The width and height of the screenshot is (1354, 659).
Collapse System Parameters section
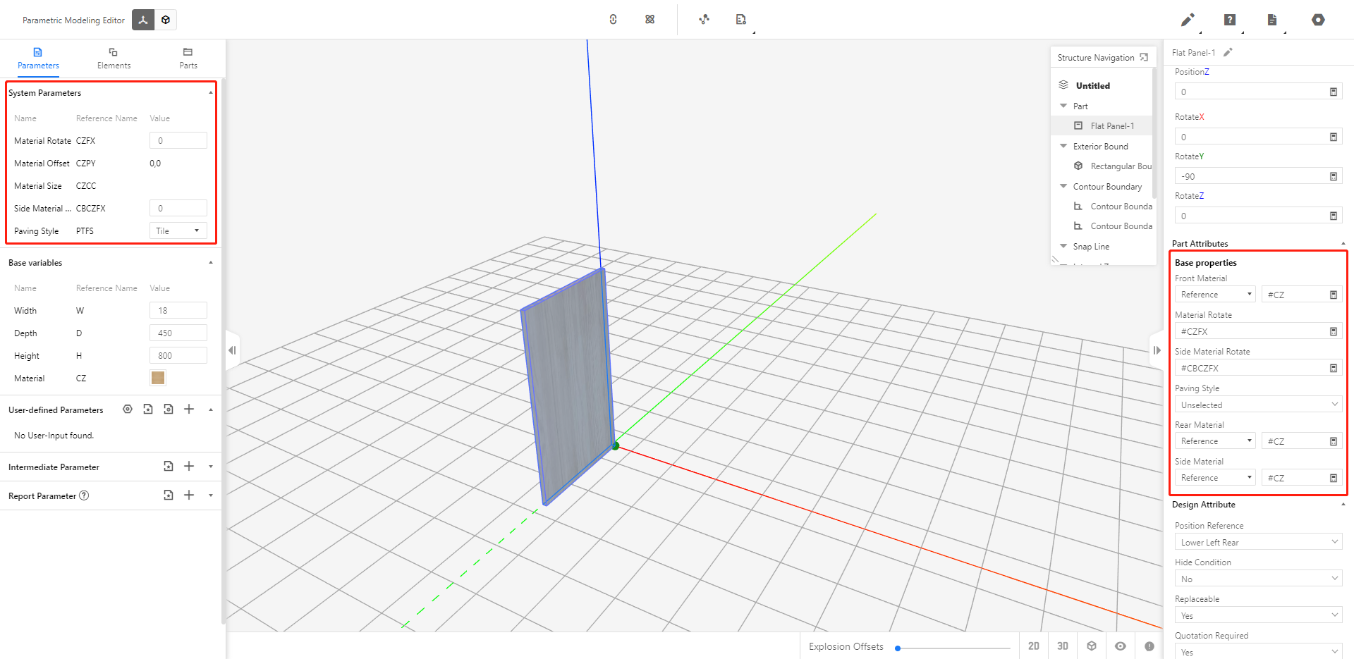click(x=210, y=93)
